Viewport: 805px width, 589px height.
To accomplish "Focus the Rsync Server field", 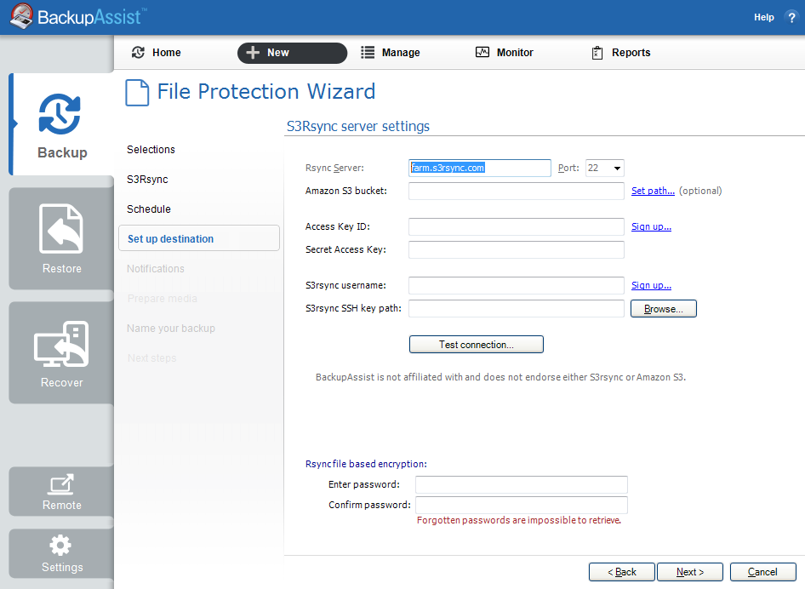I will pyautogui.click(x=480, y=168).
